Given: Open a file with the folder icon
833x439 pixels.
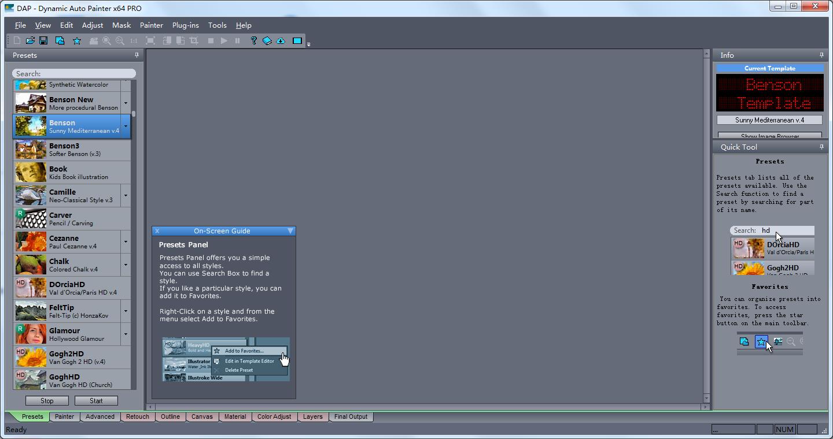Looking at the screenshot, I should (x=30, y=41).
